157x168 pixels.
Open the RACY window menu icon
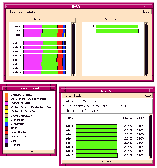[8, 6]
